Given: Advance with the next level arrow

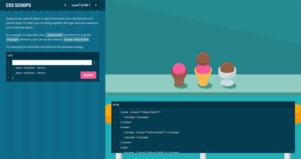Looking at the screenshot, I should pos(96,5).
